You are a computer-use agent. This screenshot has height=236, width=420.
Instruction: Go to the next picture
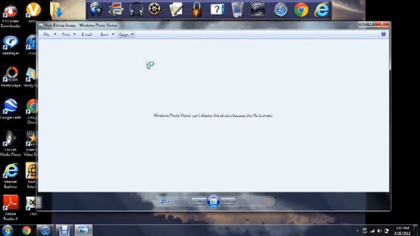click(228, 201)
